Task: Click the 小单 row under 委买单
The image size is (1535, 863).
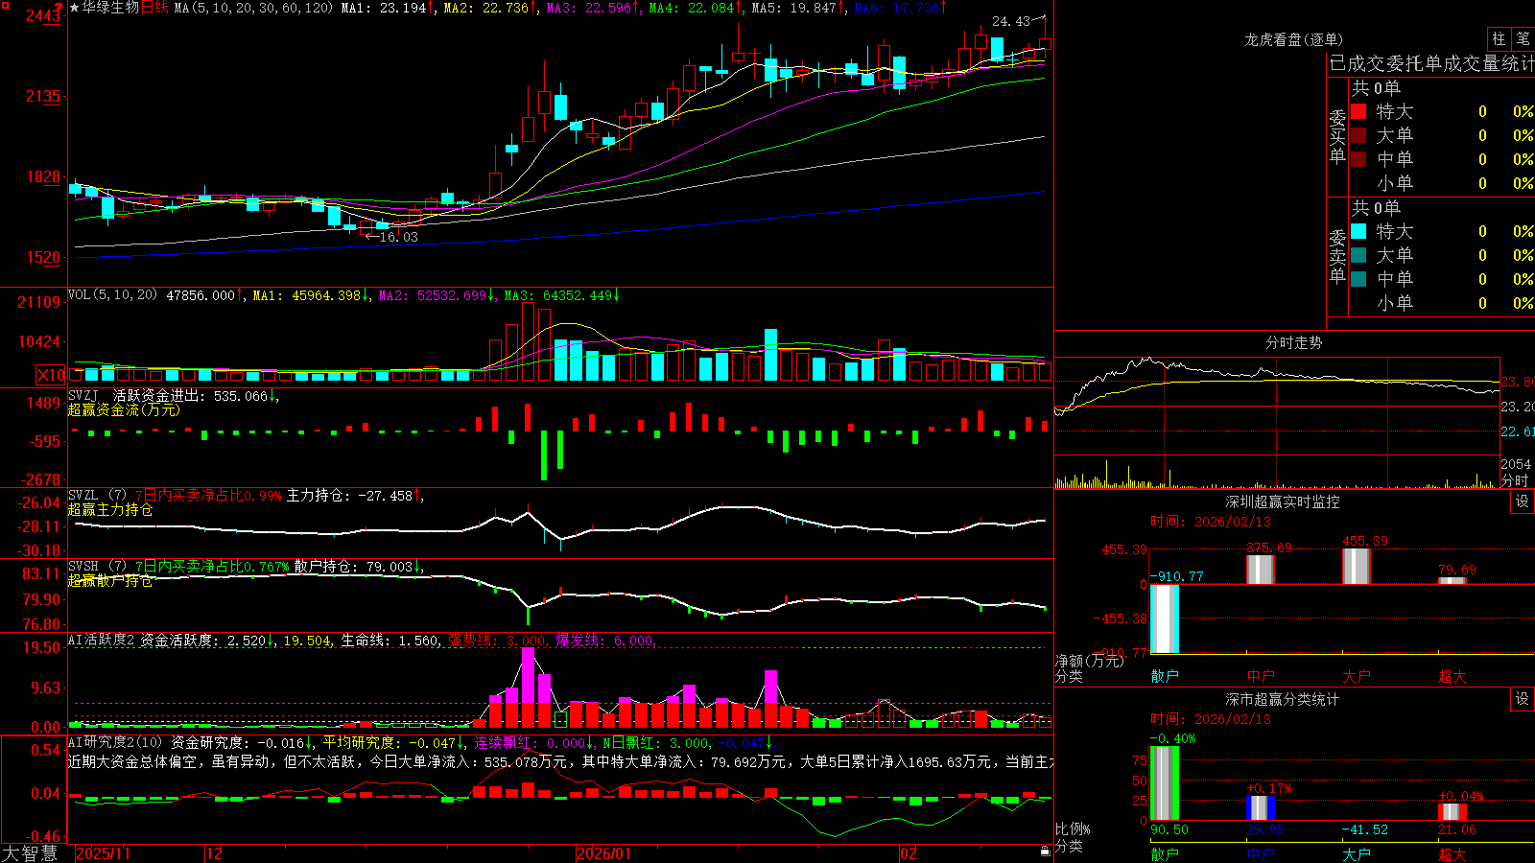Action: click(x=1442, y=183)
